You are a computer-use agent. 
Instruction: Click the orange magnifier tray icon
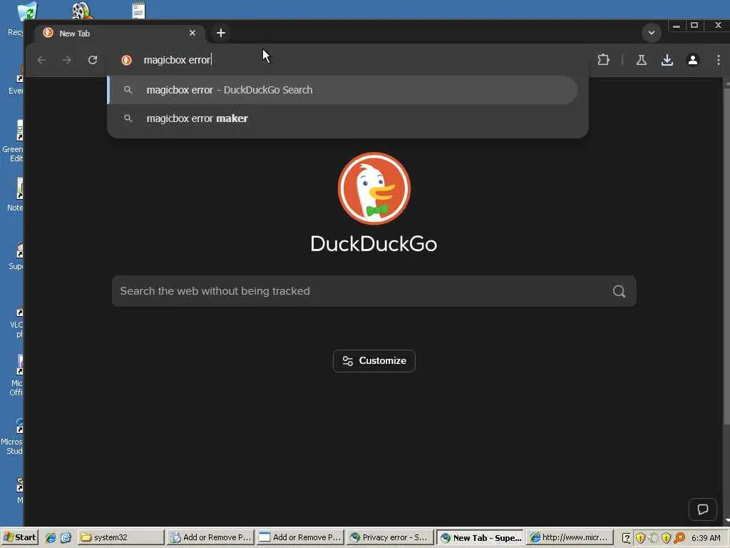679,538
